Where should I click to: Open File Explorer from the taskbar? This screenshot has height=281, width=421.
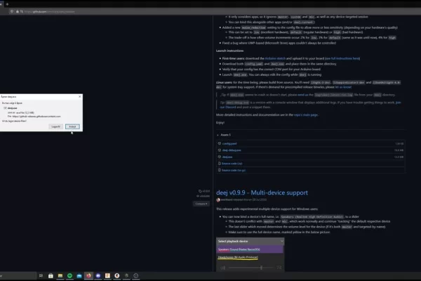(x=60, y=275)
